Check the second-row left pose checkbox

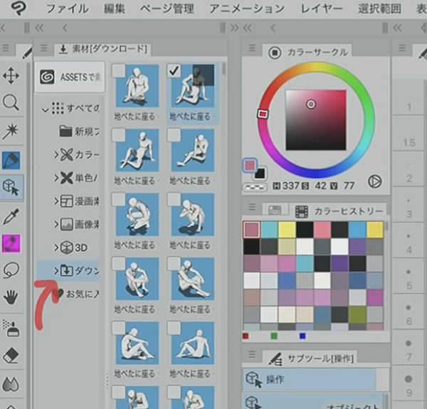coord(119,134)
